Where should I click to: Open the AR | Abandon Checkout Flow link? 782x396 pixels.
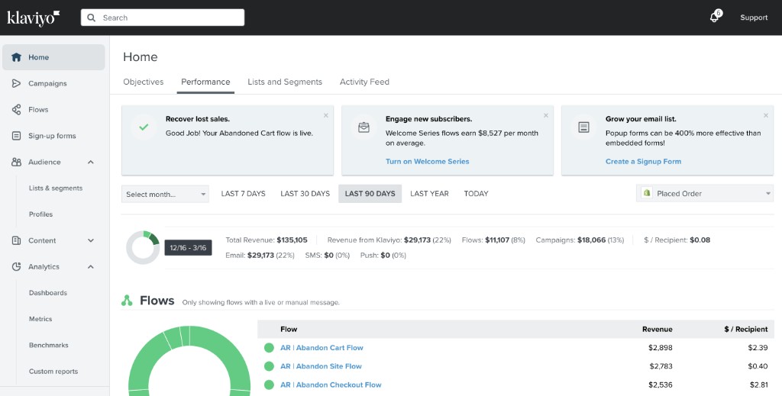pyautogui.click(x=331, y=385)
